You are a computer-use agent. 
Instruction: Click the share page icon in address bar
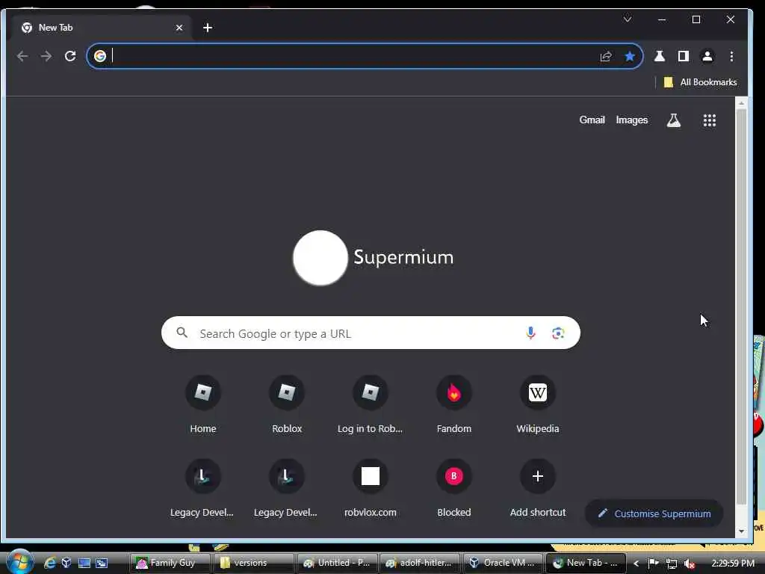[606, 56]
